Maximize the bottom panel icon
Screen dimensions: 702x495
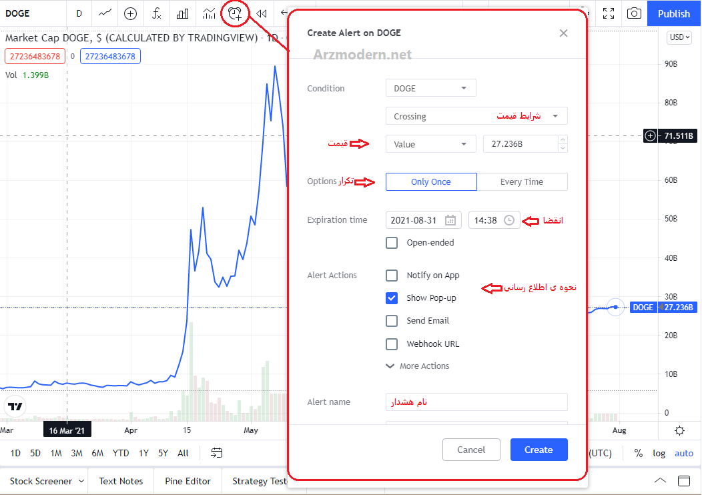coord(683,481)
